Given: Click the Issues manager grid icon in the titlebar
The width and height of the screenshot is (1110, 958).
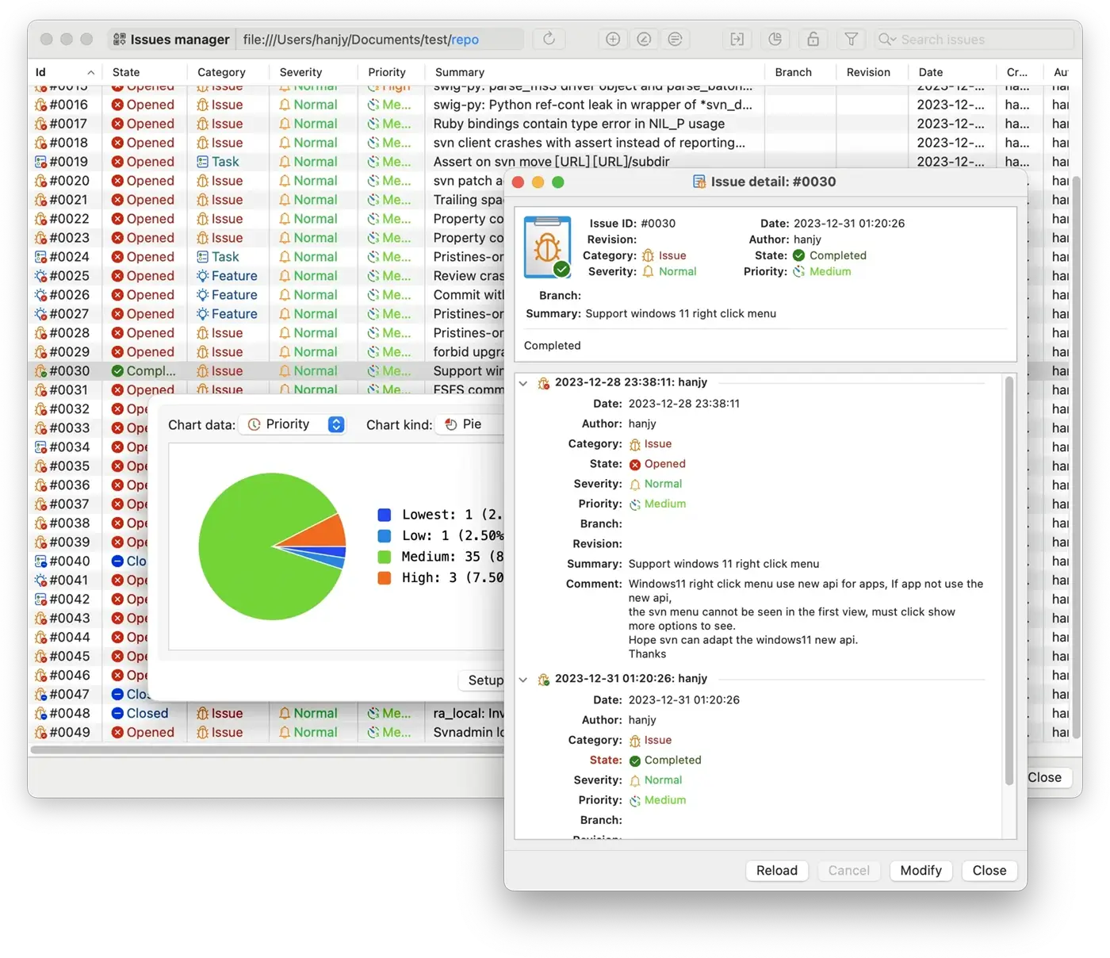Looking at the screenshot, I should pos(117,38).
